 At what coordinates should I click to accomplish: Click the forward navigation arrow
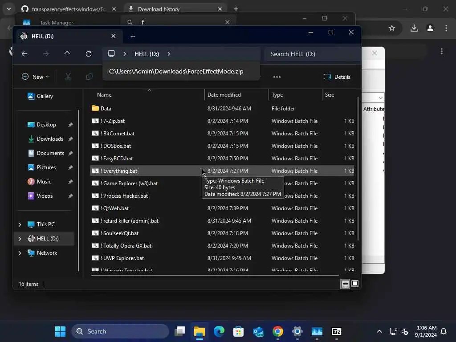click(46, 54)
